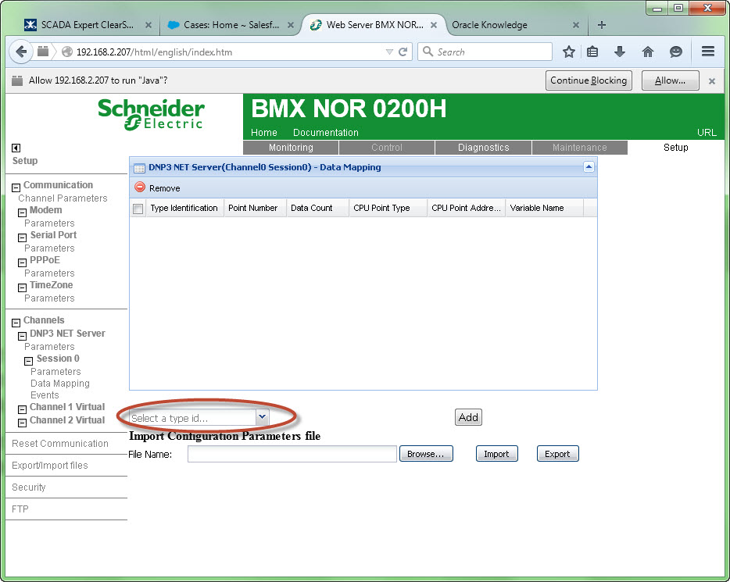Open Data Mapping under Session 0

coord(60,384)
